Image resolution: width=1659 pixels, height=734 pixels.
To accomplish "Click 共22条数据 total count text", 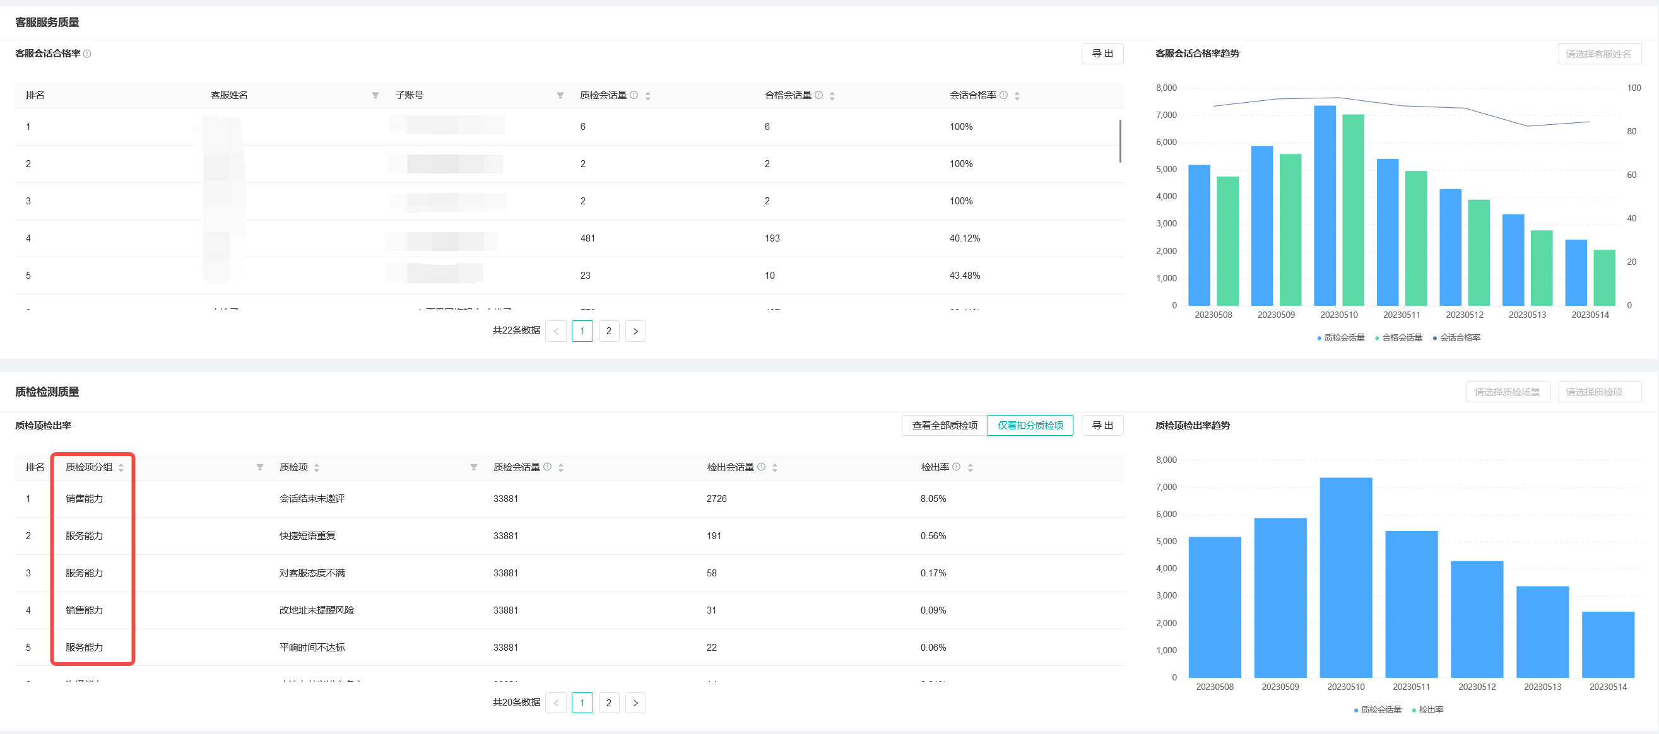I will 517,330.
